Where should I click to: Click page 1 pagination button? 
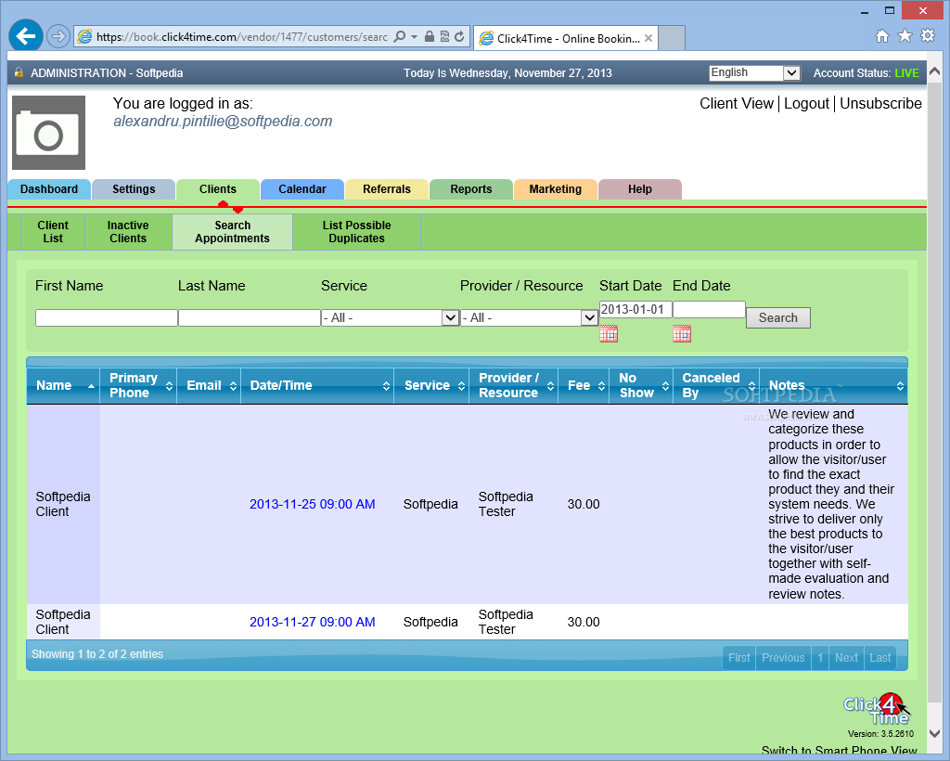tap(820, 658)
